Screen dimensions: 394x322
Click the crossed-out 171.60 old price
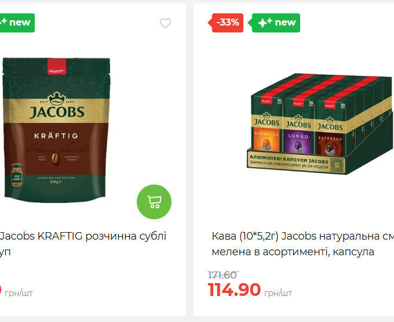click(222, 275)
